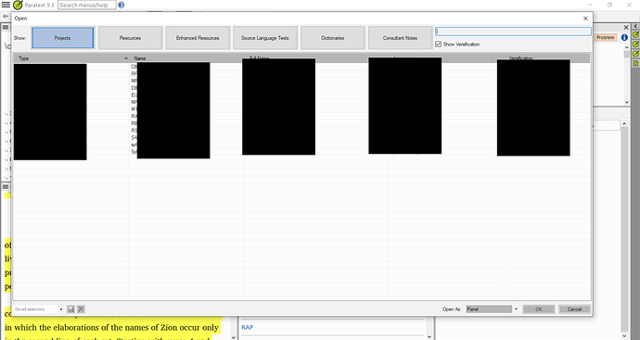Switch to Resources list

[x=130, y=38]
